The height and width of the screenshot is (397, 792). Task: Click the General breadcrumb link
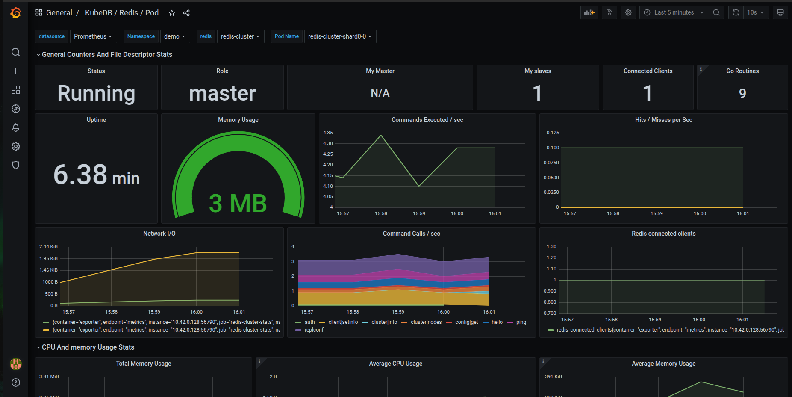[x=59, y=13]
